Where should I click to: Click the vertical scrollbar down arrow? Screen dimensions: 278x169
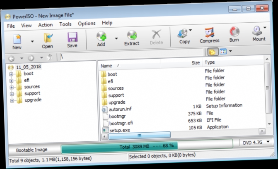click(x=269, y=124)
